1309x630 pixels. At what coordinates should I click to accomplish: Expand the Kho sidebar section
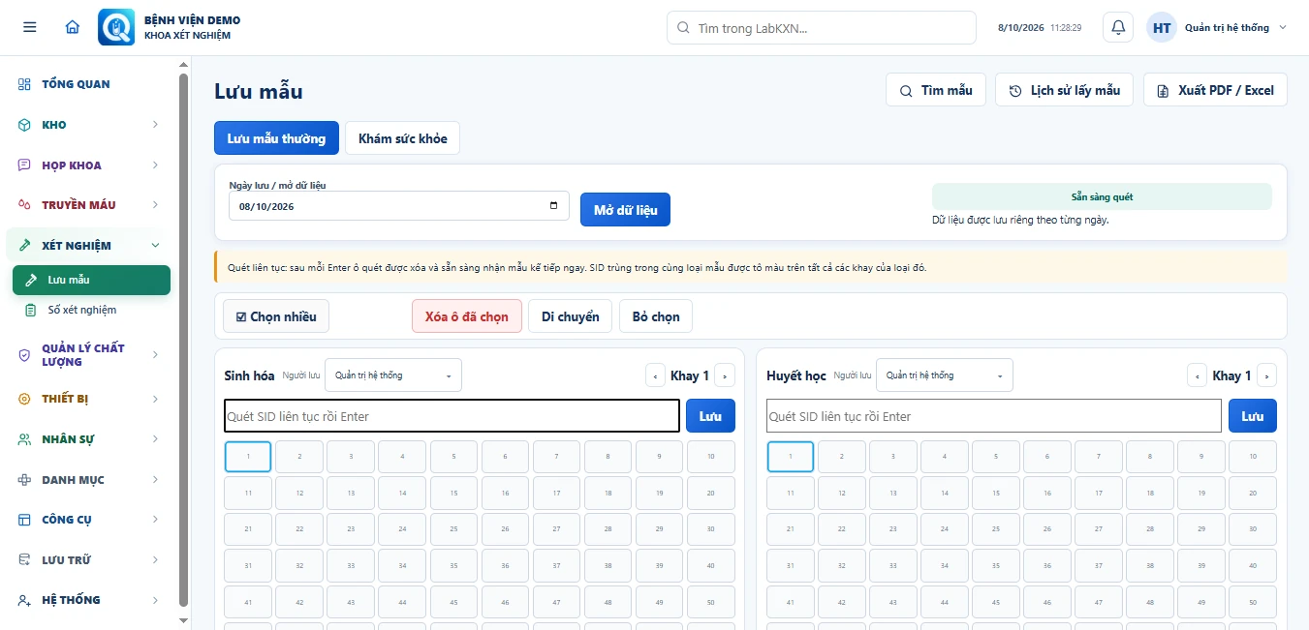89,125
